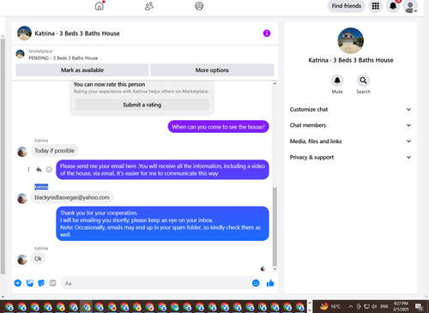This screenshot has height=313, width=429.
Task: Open the Marketplace listing thumbnail under header
Action: pyautogui.click(x=20, y=54)
